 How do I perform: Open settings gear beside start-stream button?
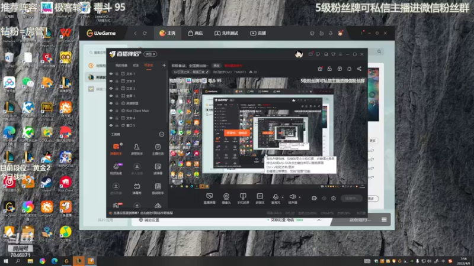pos(334,198)
